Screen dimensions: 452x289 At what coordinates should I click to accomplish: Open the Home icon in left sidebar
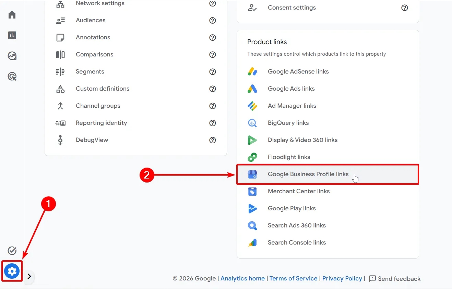coord(12,15)
